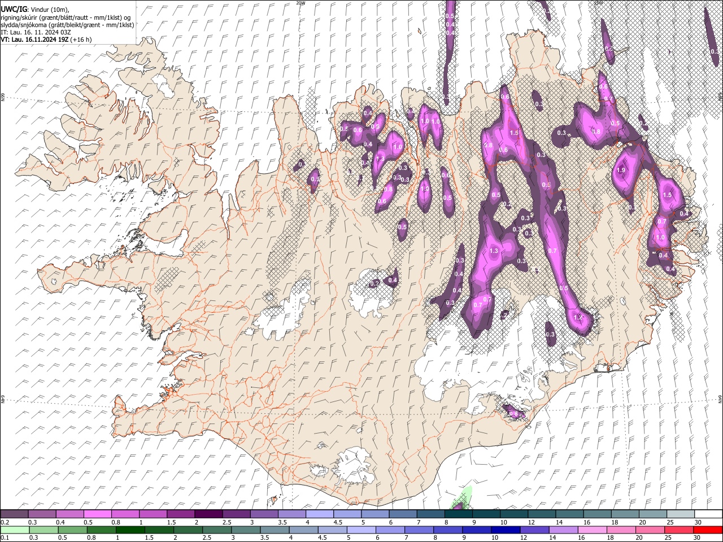
Task: Click the rain legend swatch for 25
Action: pyautogui.click(x=678, y=530)
